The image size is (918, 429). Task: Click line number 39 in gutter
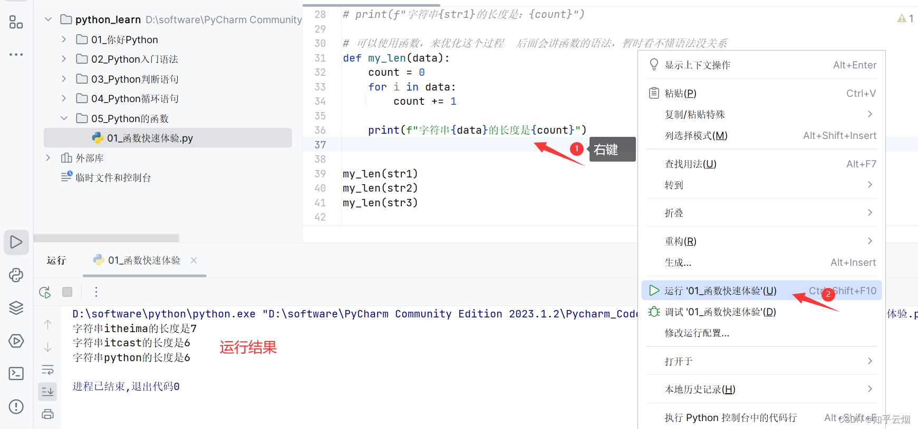[x=320, y=174]
